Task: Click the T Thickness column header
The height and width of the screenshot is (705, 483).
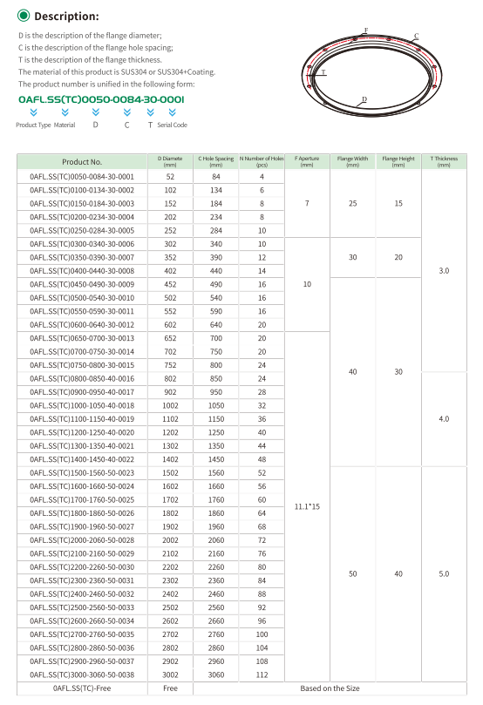Action: [x=444, y=162]
